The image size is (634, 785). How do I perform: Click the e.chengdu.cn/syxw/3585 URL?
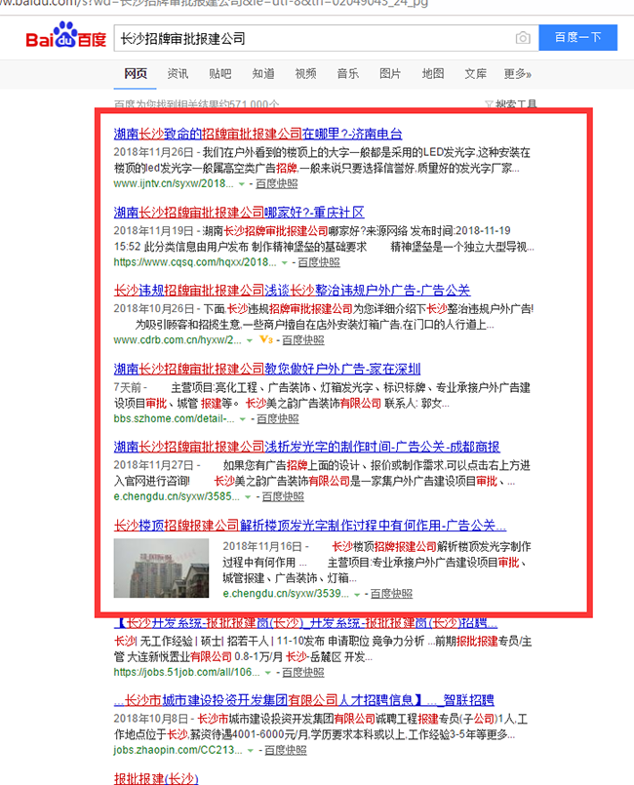177,496
